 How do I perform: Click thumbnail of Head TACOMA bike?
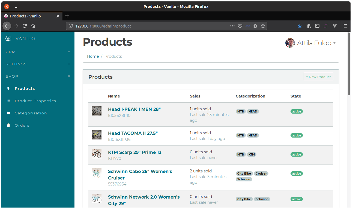click(x=97, y=135)
